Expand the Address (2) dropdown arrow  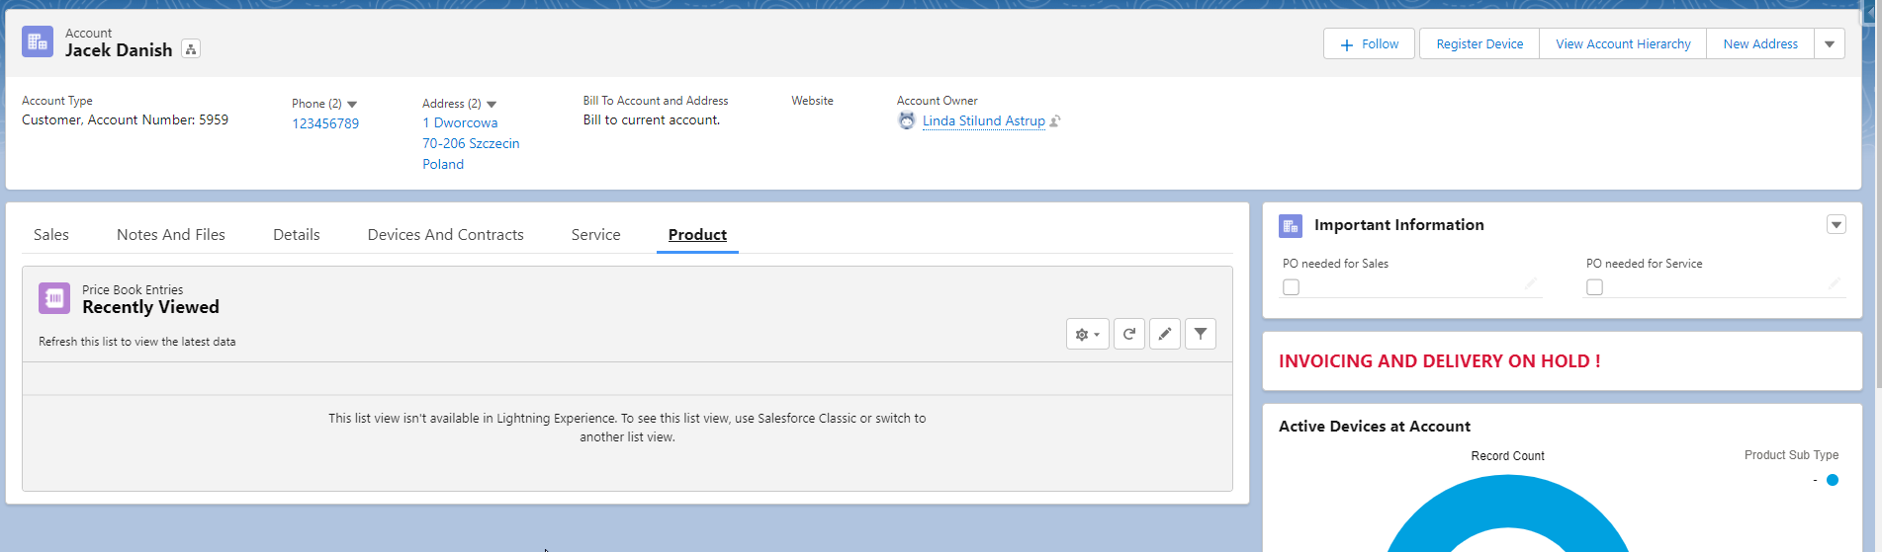[492, 105]
